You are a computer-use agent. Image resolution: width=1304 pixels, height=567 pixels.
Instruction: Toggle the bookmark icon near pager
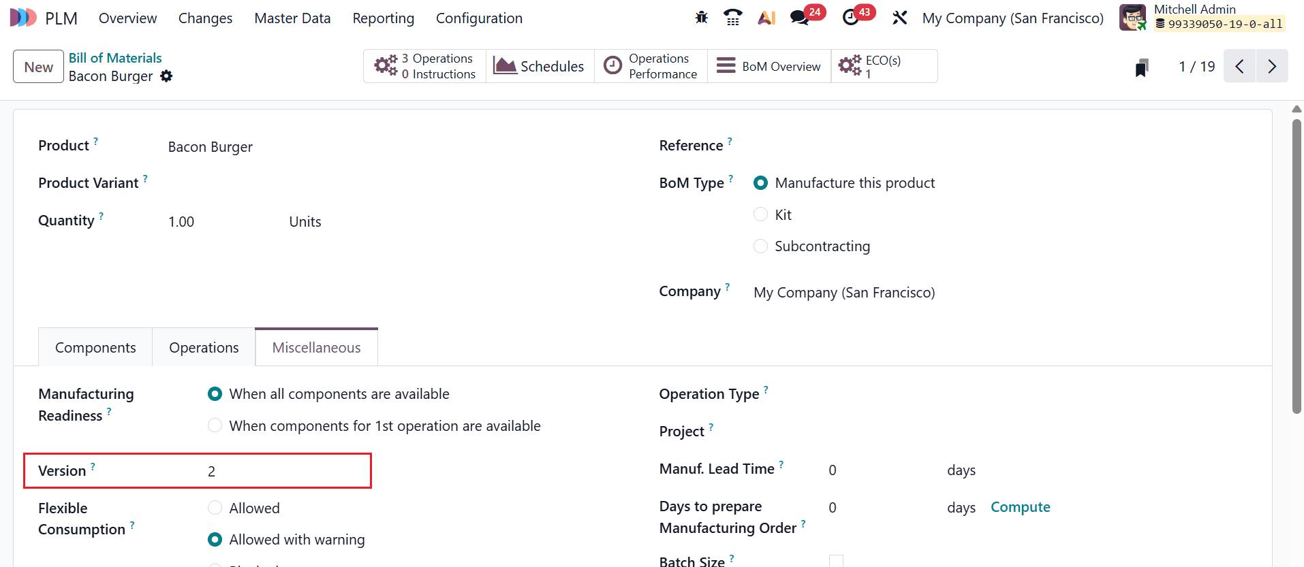pos(1142,67)
